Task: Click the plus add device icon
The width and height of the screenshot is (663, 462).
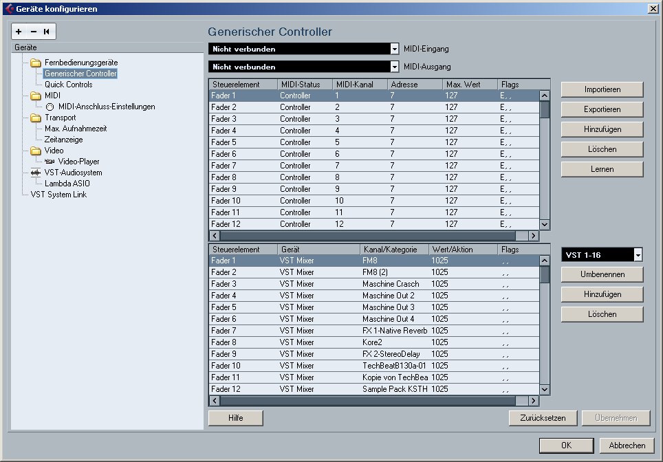Action: tap(19, 31)
